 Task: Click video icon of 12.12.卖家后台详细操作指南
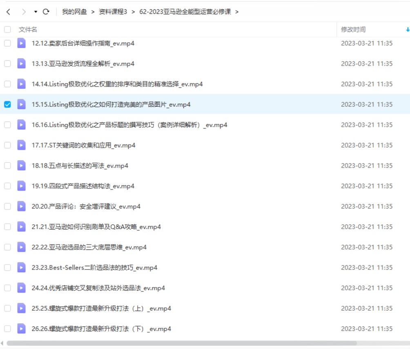22,43
